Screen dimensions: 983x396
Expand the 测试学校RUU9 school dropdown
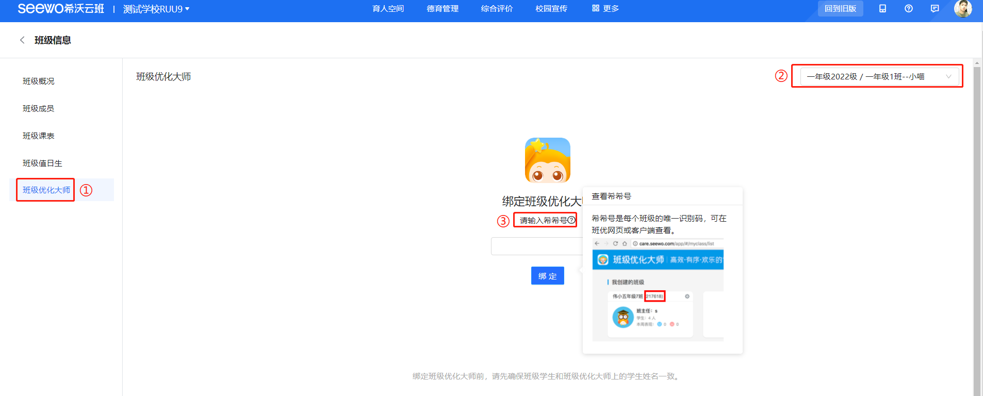(156, 9)
